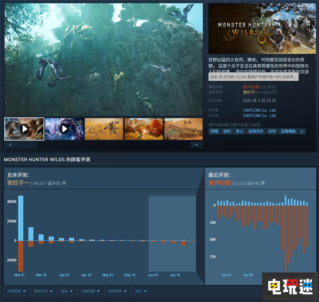The image size is (319, 302).
Task: Expand the 日期范围 filter dropdown
Action: 91,291
